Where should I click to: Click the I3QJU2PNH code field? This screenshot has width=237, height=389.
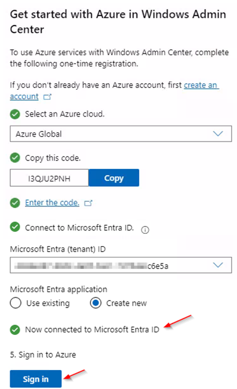(x=49, y=178)
